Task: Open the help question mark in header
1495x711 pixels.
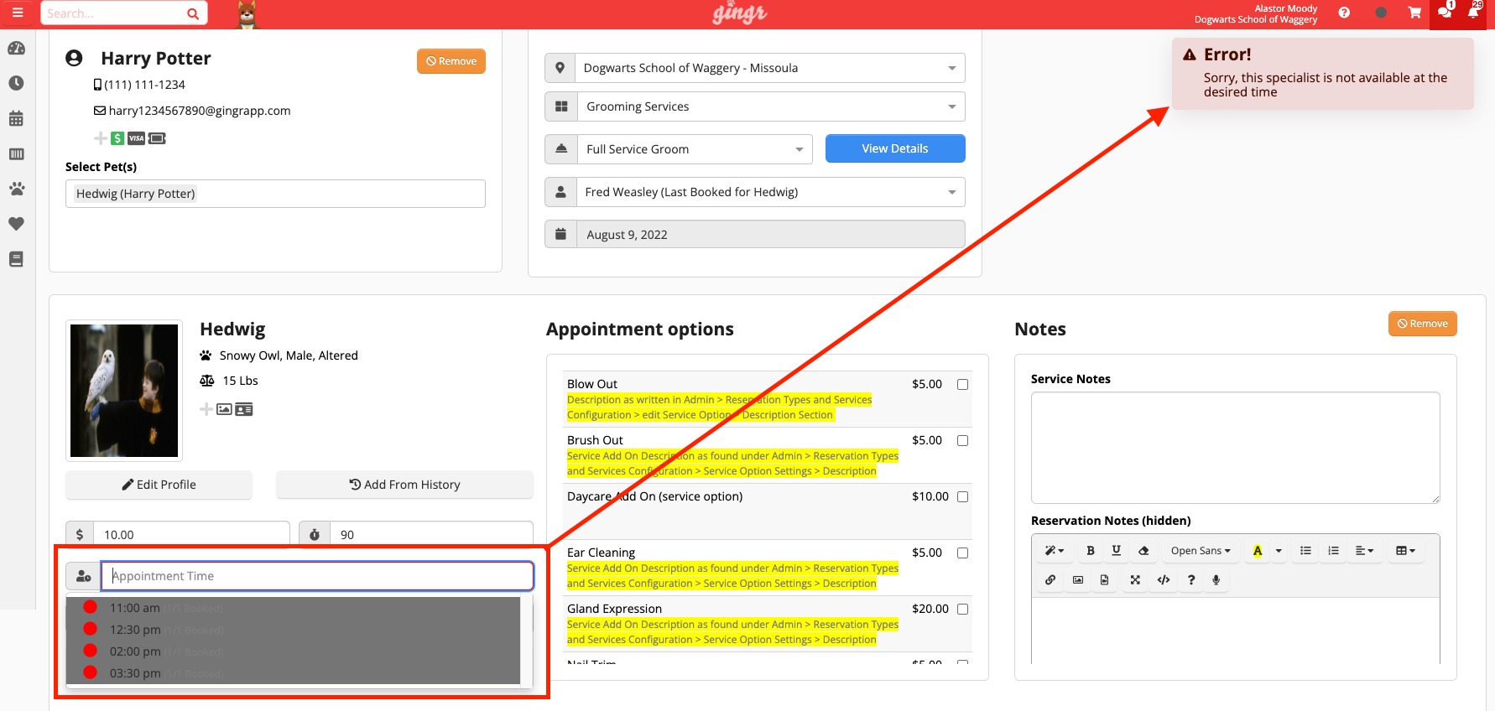Action: pyautogui.click(x=1344, y=13)
